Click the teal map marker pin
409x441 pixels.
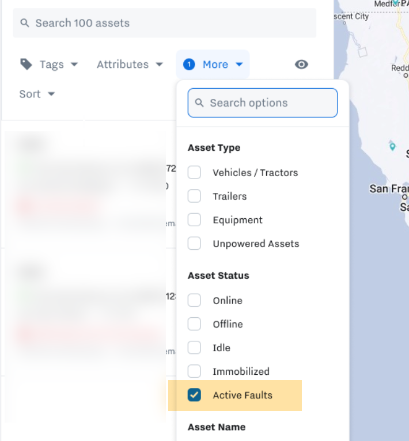tap(392, 146)
